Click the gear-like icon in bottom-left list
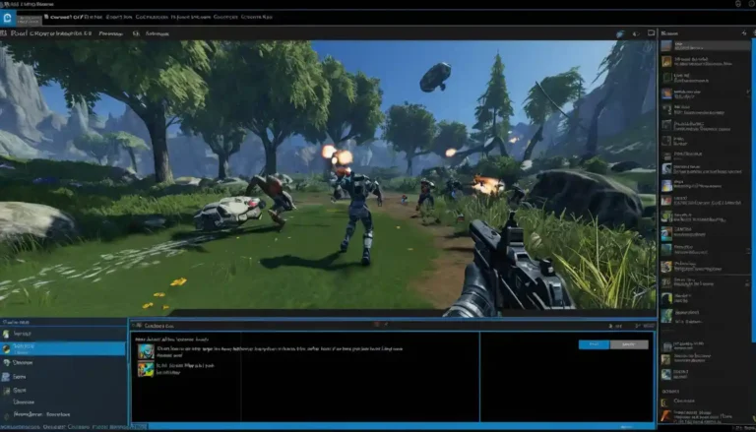The width and height of the screenshot is (756, 432). point(7,362)
